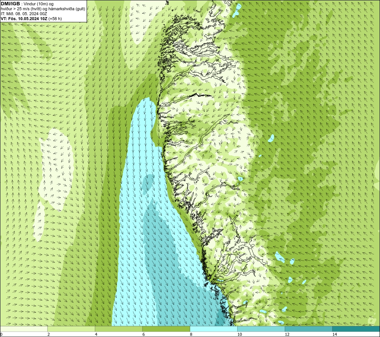The height and width of the screenshot is (337, 380).
Task: Click the 10–12 m/s cyan swatch
Action: point(261,329)
